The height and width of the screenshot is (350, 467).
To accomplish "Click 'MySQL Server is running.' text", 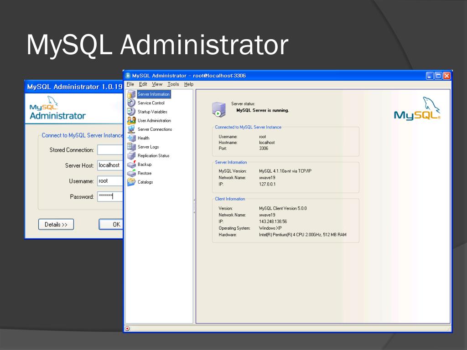I will (263, 110).
